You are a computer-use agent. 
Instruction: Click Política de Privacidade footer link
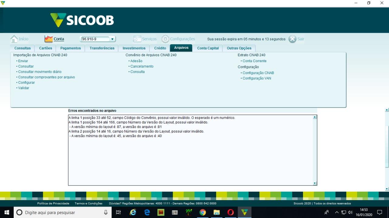pyautogui.click(x=53, y=203)
